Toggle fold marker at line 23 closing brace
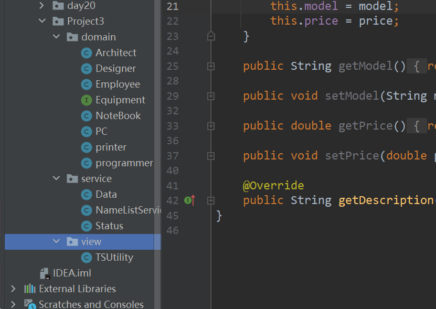Screen dimensions: 436x309 (211, 36)
